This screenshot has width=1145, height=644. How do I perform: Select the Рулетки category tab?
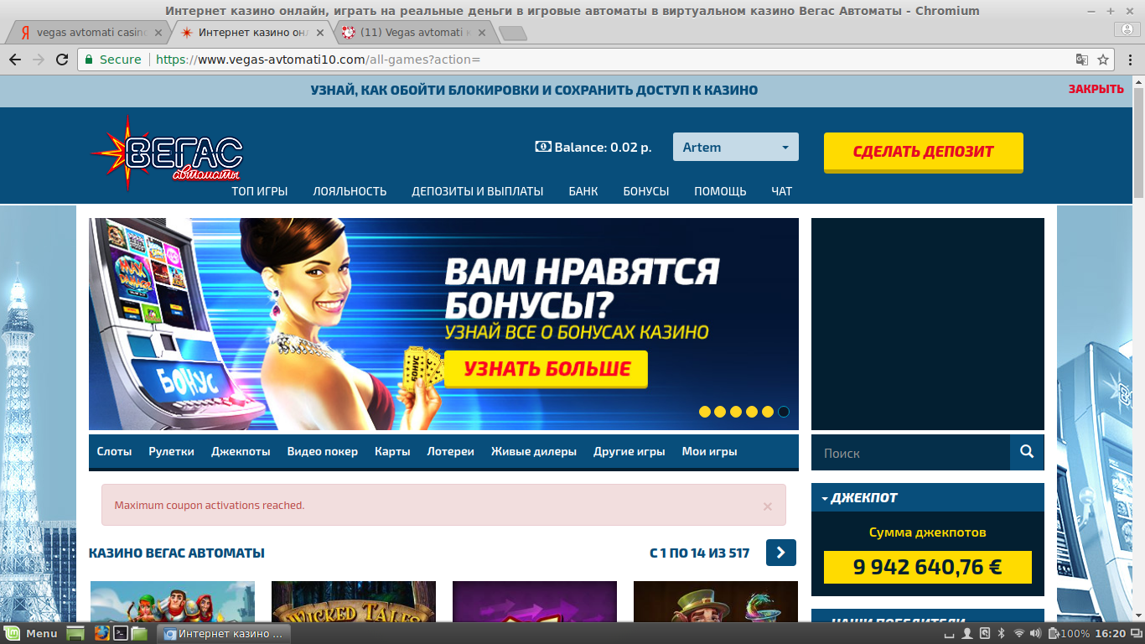[x=171, y=451]
